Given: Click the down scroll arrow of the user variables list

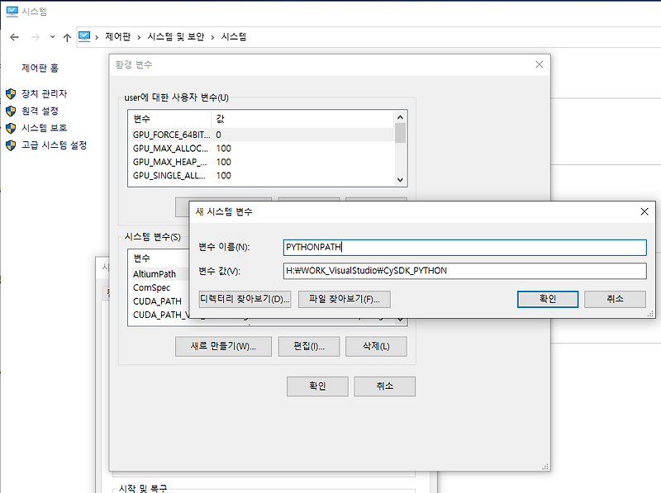Looking at the screenshot, I should tap(400, 179).
